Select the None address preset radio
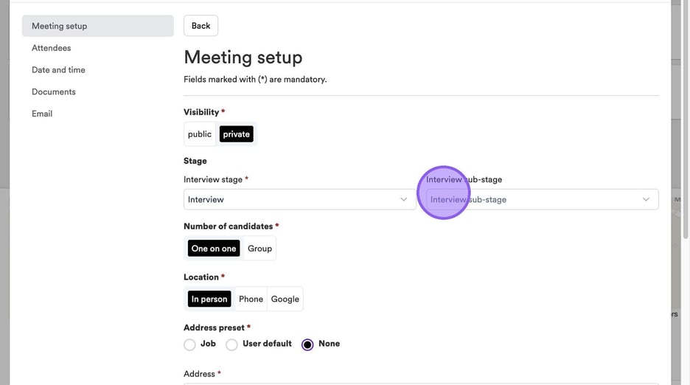690x385 pixels. [307, 344]
